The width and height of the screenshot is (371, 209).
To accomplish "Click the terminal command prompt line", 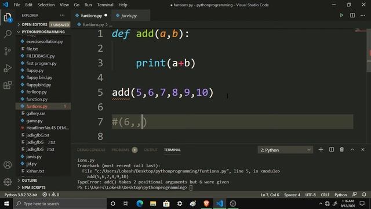I will 135,188.
